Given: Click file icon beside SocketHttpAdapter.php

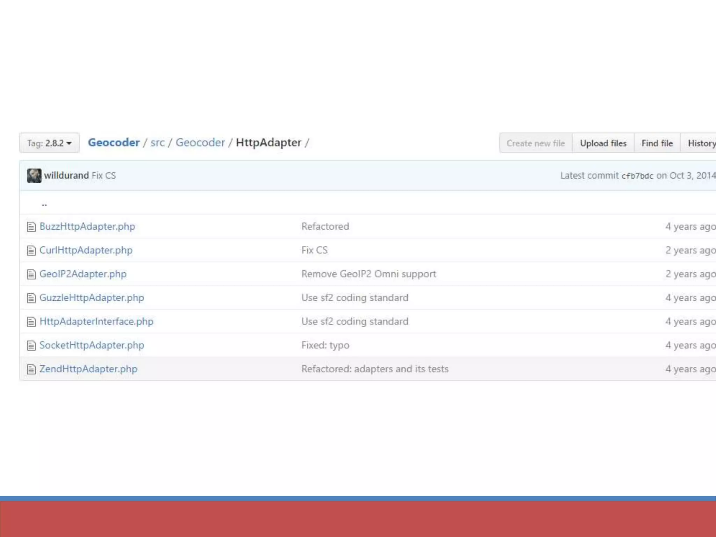Looking at the screenshot, I should 31,346.
